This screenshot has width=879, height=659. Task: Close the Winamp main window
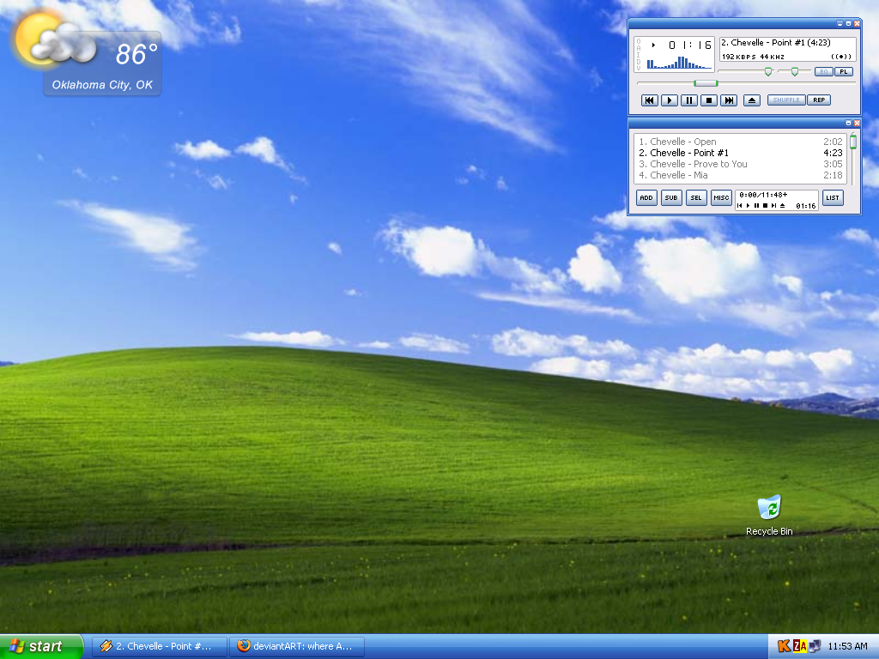(857, 23)
